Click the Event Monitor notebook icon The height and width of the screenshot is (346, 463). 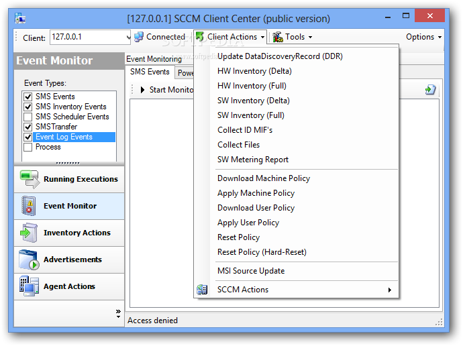pos(29,206)
